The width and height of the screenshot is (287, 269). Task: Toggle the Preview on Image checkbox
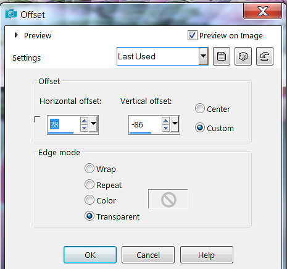pos(192,35)
